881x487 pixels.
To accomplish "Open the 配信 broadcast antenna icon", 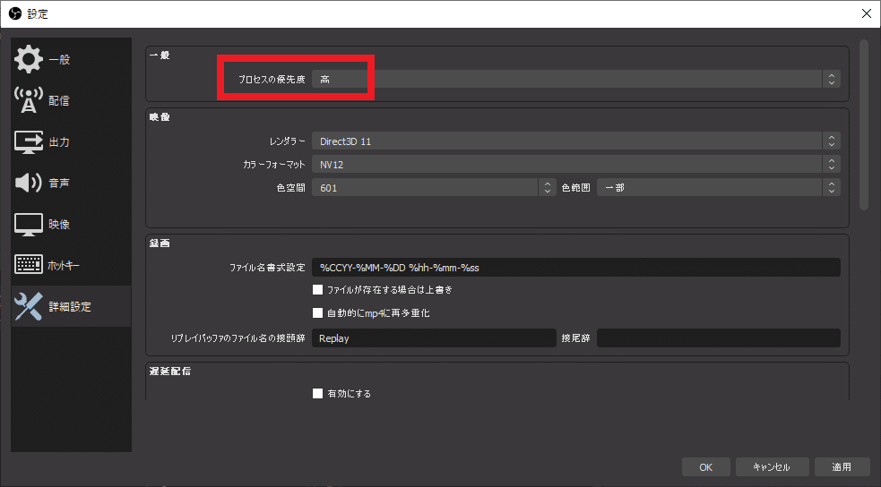I will [28, 100].
